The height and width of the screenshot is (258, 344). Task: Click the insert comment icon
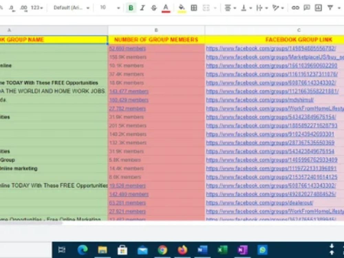[307, 8]
